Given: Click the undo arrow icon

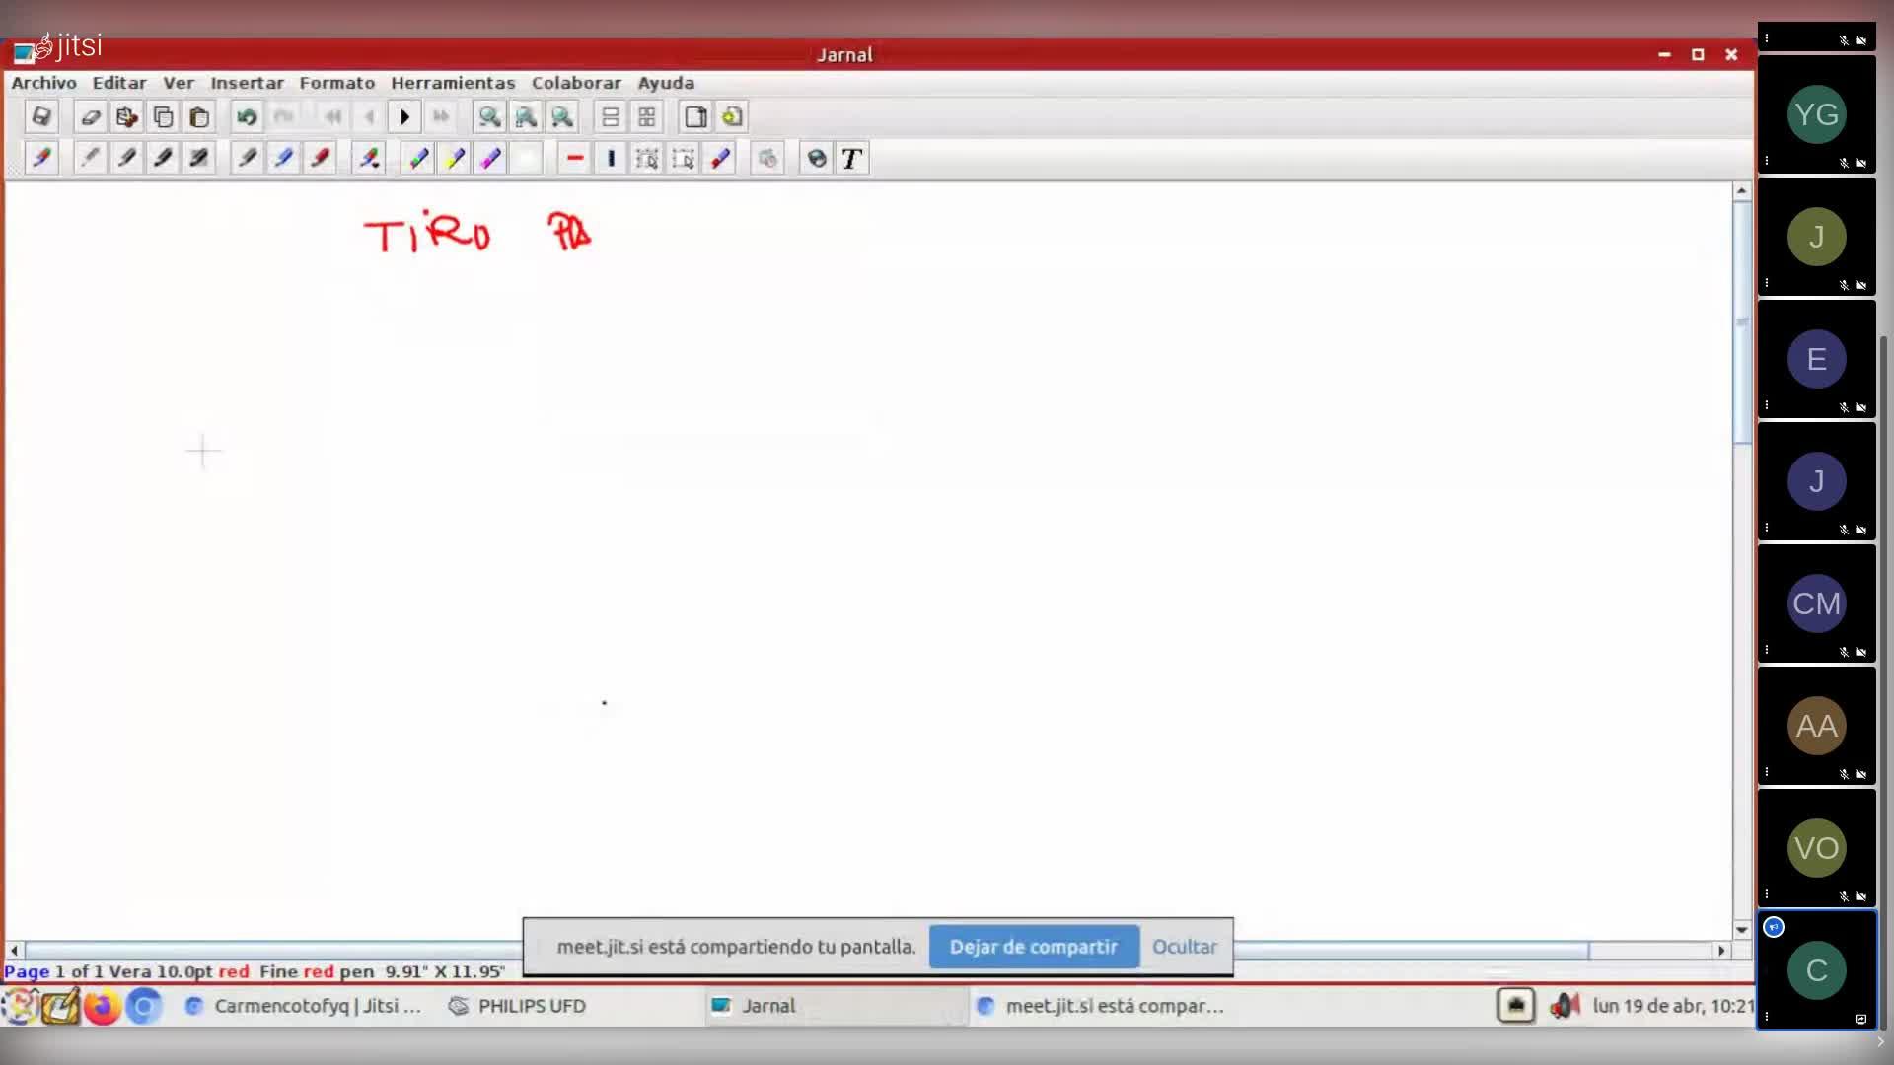Looking at the screenshot, I should (x=247, y=117).
